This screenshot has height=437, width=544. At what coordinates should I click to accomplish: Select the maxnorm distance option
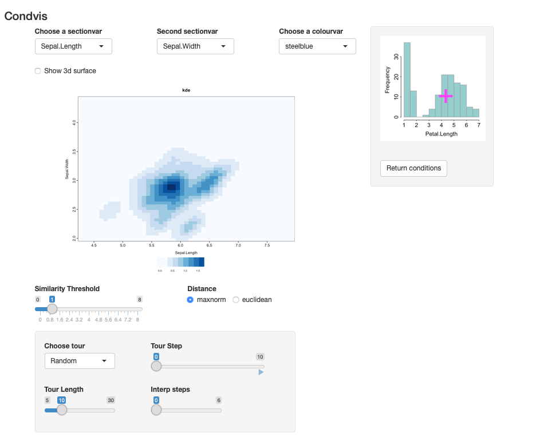click(x=191, y=300)
